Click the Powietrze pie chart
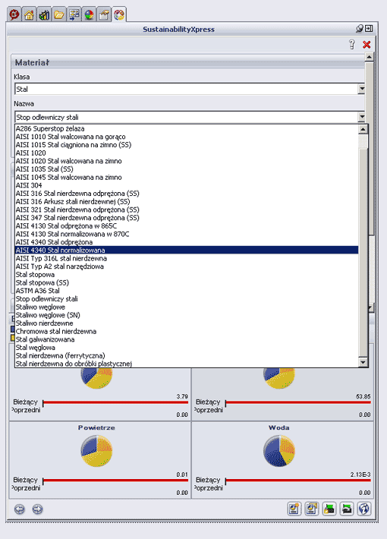 [96, 451]
